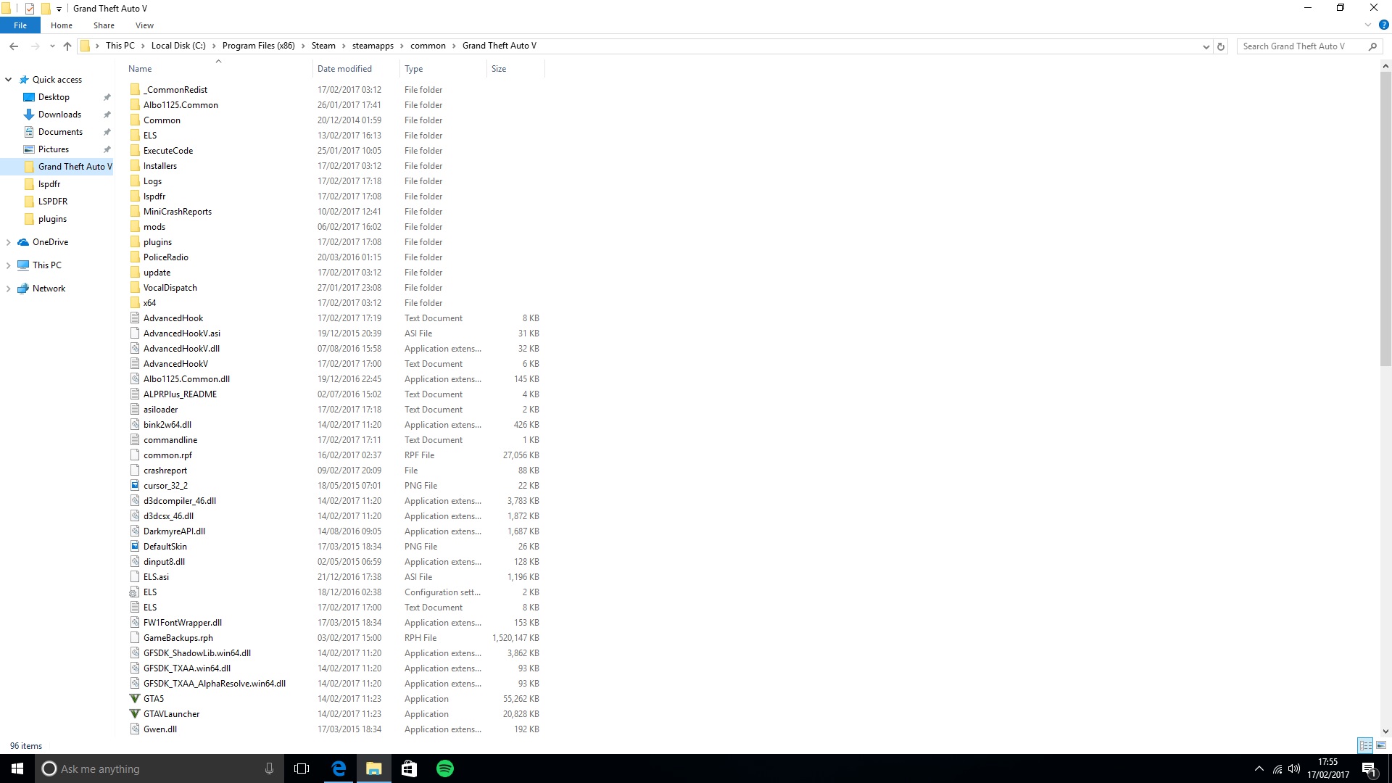Navigate back with the back arrow
Viewport: 1392px width, 783px height.
coord(14,46)
